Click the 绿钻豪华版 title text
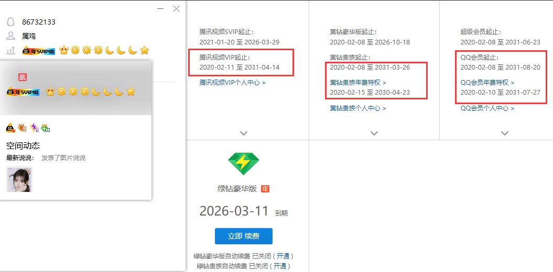This screenshot has height=272, width=553. click(237, 189)
